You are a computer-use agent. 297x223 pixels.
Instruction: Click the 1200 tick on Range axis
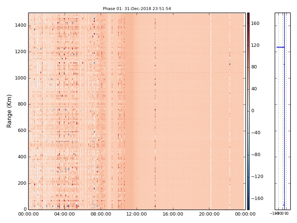[x=20, y=52]
